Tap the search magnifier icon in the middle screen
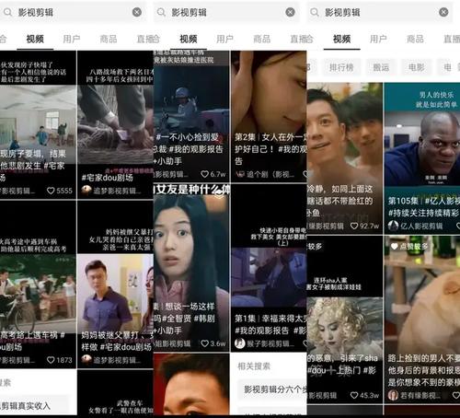 point(161,13)
